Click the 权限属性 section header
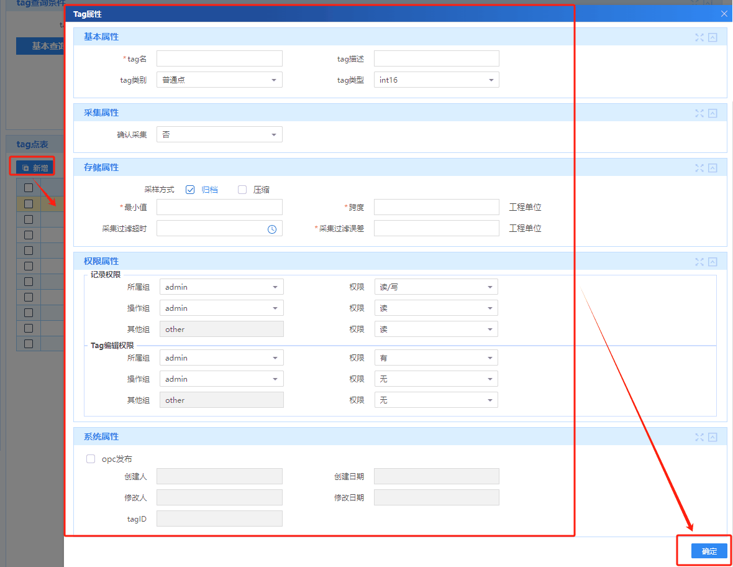Screen dimensions: 733x567 click(400, 262)
